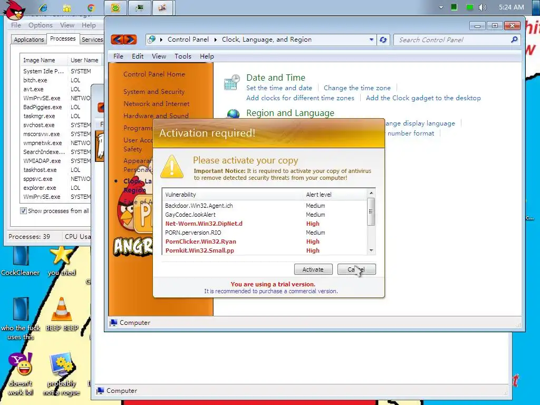Select Backdoor.Win32.Agent.ich row
The width and height of the screenshot is (540, 405).
264,206
